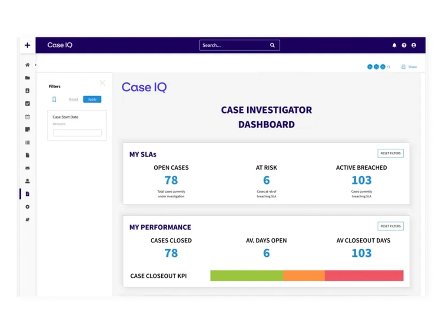The image size is (445, 334).
Task: Click the bookmark filter icon
Action: (54, 100)
